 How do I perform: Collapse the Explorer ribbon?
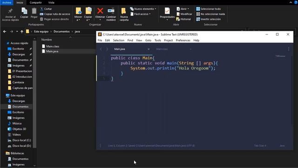pyautogui.click(x=291, y=2)
